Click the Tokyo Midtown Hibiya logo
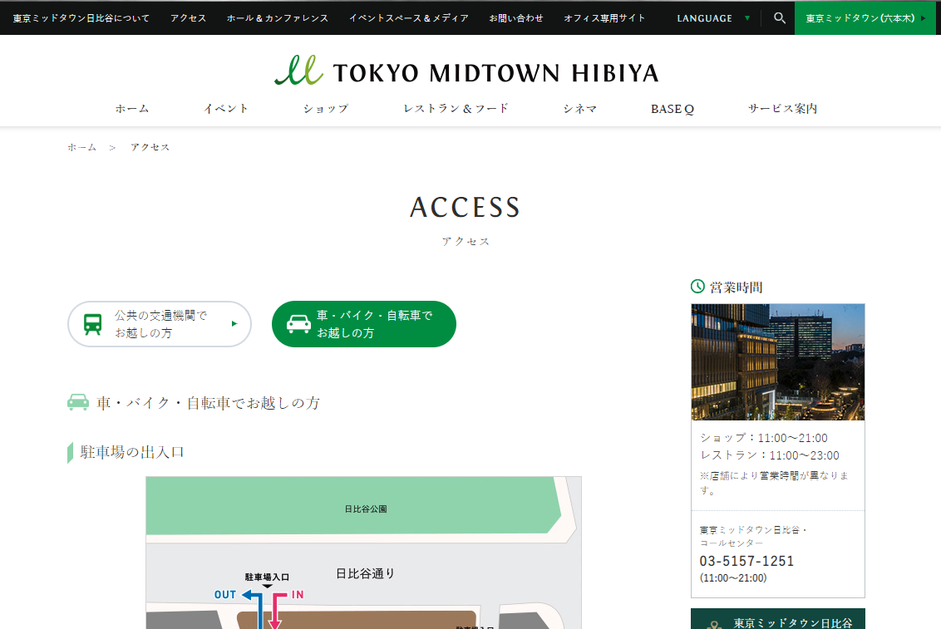 (x=466, y=71)
